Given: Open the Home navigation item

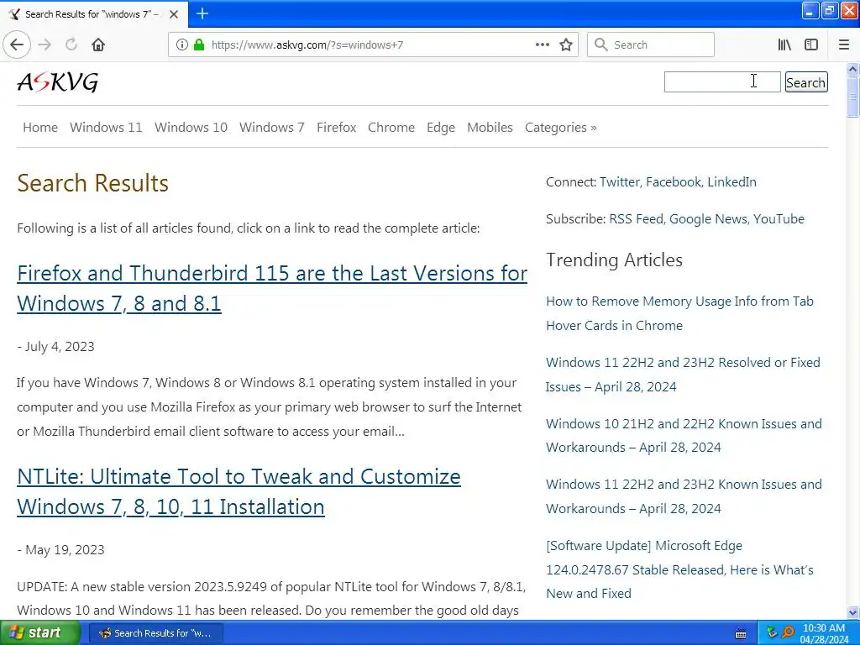Looking at the screenshot, I should (x=40, y=128).
